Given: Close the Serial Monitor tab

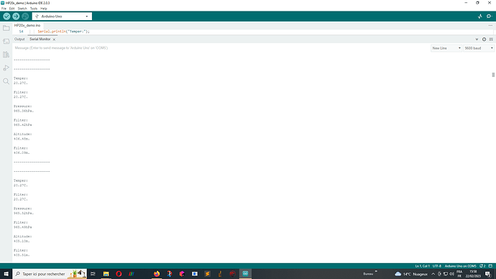Looking at the screenshot, I should [54, 40].
